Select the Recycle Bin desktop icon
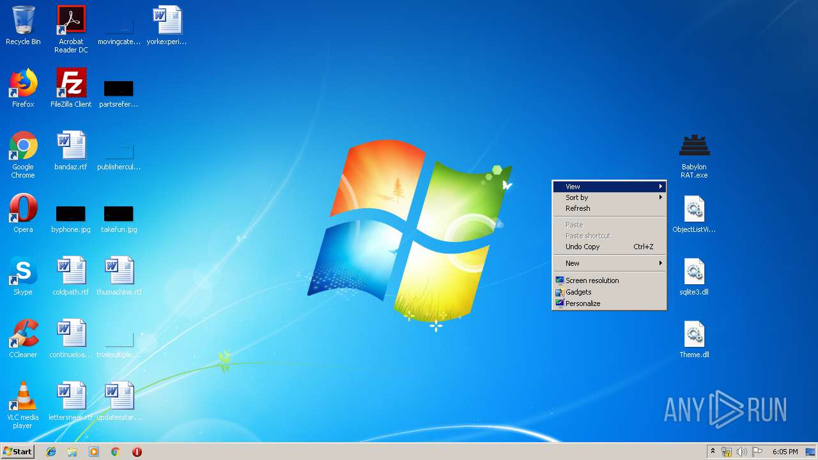 tap(23, 26)
